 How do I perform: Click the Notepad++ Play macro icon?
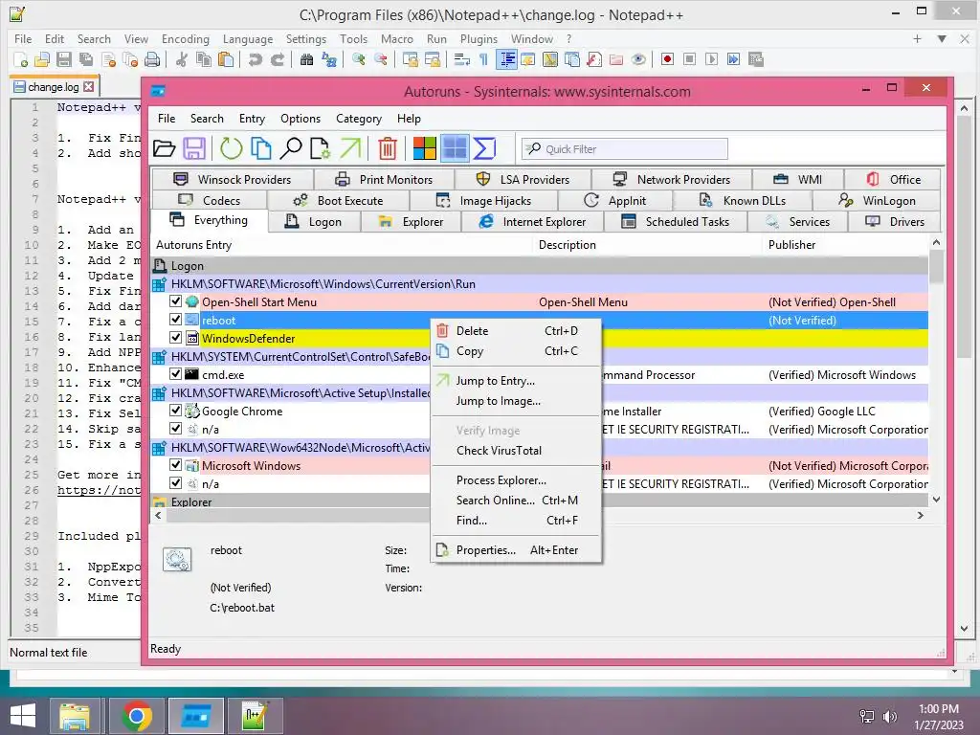click(711, 59)
